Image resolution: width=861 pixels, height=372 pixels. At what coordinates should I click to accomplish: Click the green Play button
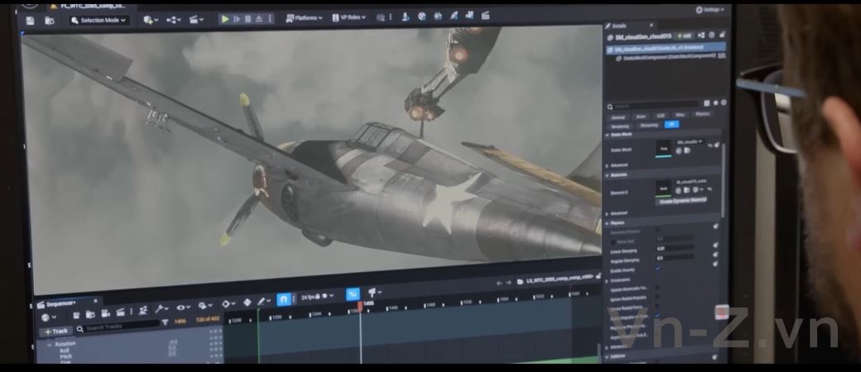pos(225,19)
